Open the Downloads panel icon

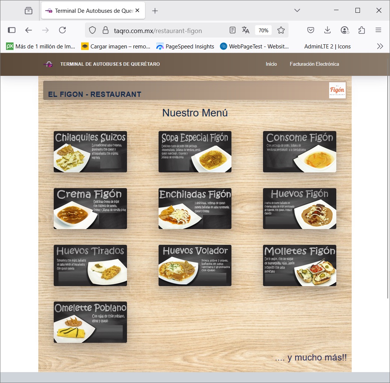point(327,30)
